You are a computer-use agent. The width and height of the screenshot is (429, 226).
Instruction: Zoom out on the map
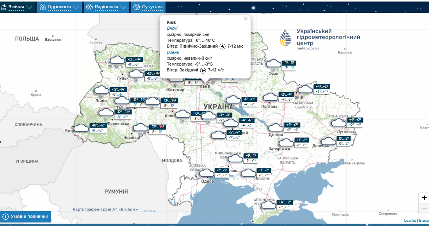pos(424,209)
